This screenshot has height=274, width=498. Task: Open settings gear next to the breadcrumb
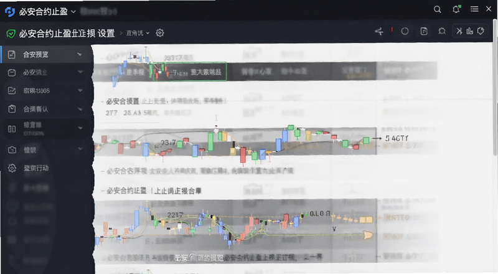pos(160,33)
